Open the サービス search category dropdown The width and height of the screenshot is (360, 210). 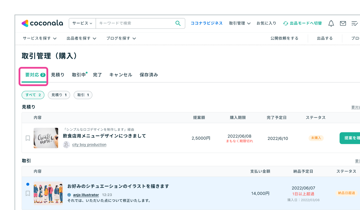click(x=82, y=23)
